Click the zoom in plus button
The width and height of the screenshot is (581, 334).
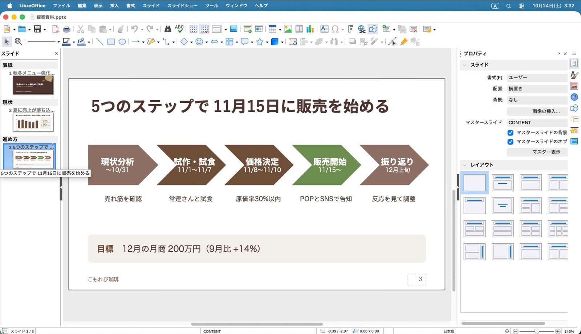(x=558, y=331)
